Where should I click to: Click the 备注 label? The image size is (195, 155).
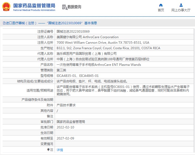tap(50, 116)
